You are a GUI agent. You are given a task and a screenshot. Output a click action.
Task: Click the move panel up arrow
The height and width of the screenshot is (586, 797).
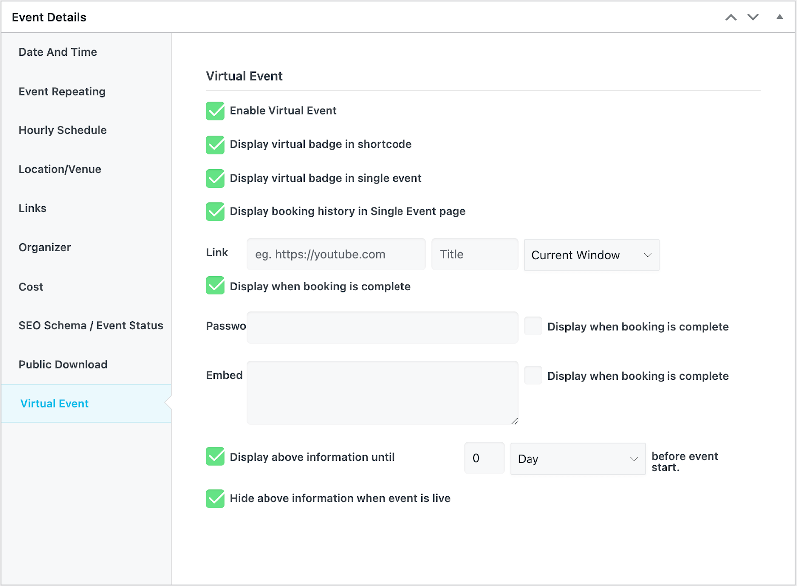[x=731, y=17]
